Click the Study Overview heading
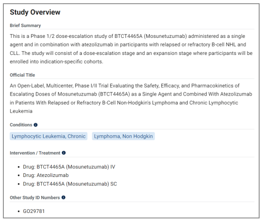The image size is (262, 221). [x=35, y=12]
